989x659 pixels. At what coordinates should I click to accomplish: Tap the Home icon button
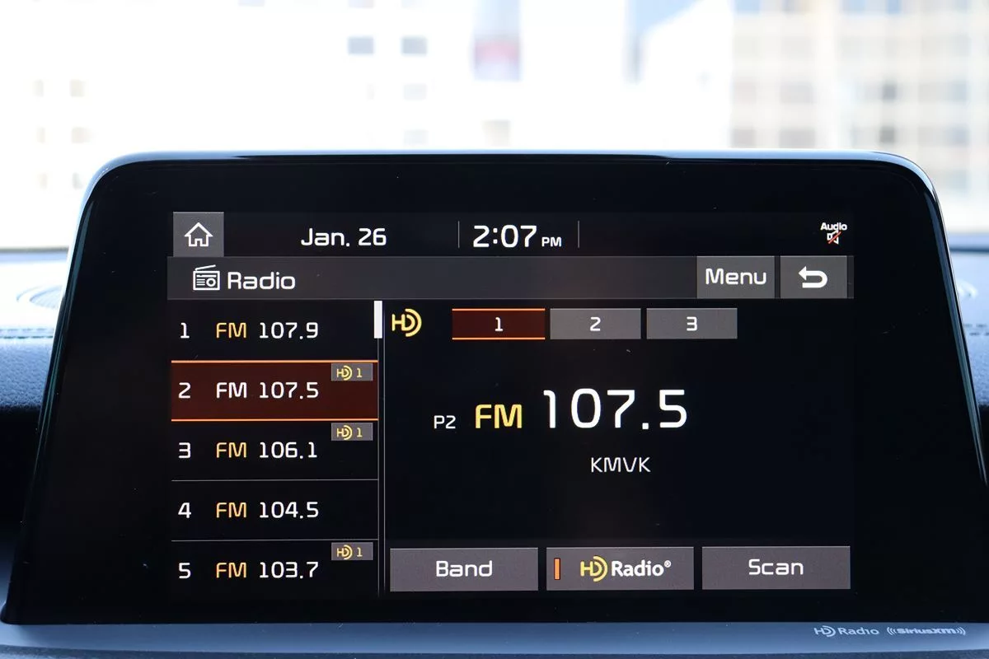[x=198, y=236]
